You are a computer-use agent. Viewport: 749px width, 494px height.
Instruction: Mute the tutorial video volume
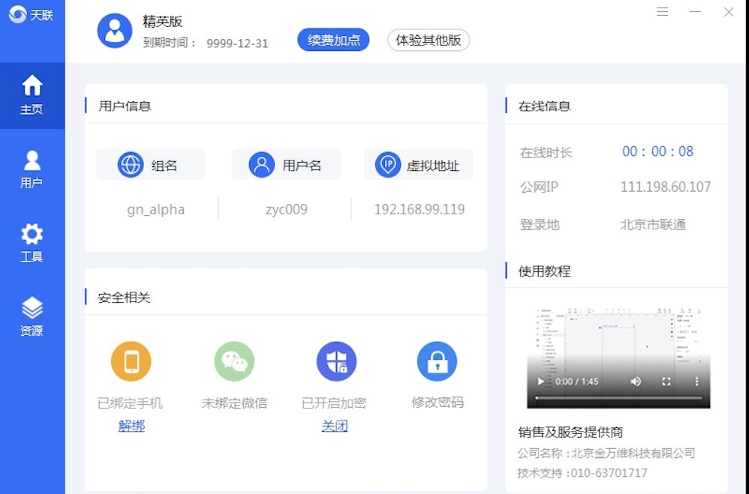point(636,382)
